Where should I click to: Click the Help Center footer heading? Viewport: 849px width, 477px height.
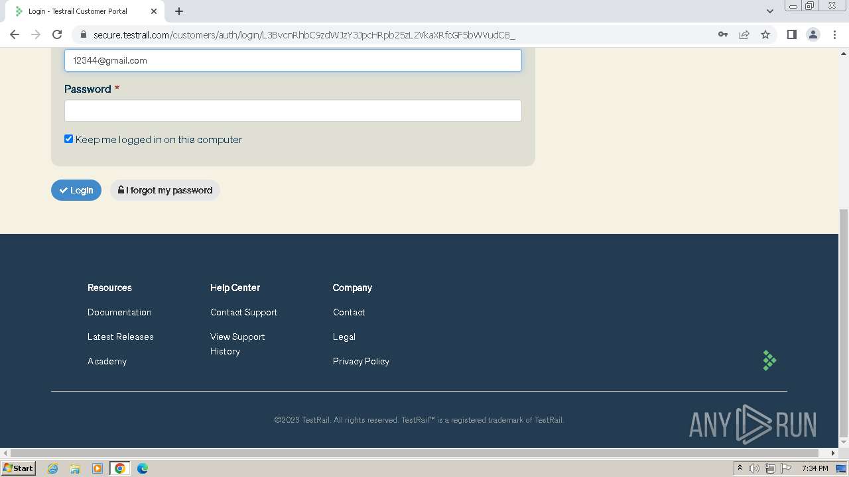pyautogui.click(x=235, y=288)
